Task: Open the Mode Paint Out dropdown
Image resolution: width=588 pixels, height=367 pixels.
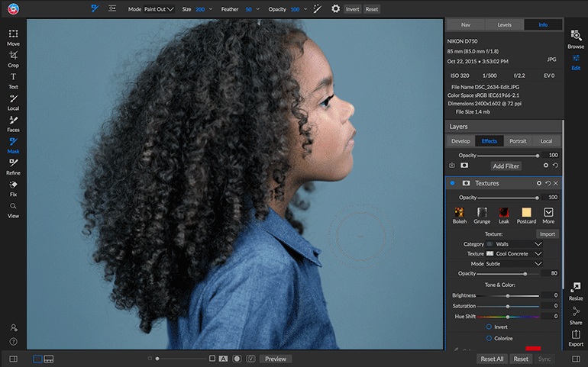Action: click(x=159, y=9)
